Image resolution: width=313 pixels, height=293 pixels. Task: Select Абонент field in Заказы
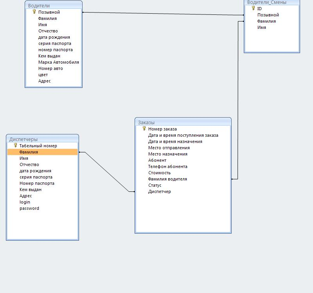click(x=157, y=160)
